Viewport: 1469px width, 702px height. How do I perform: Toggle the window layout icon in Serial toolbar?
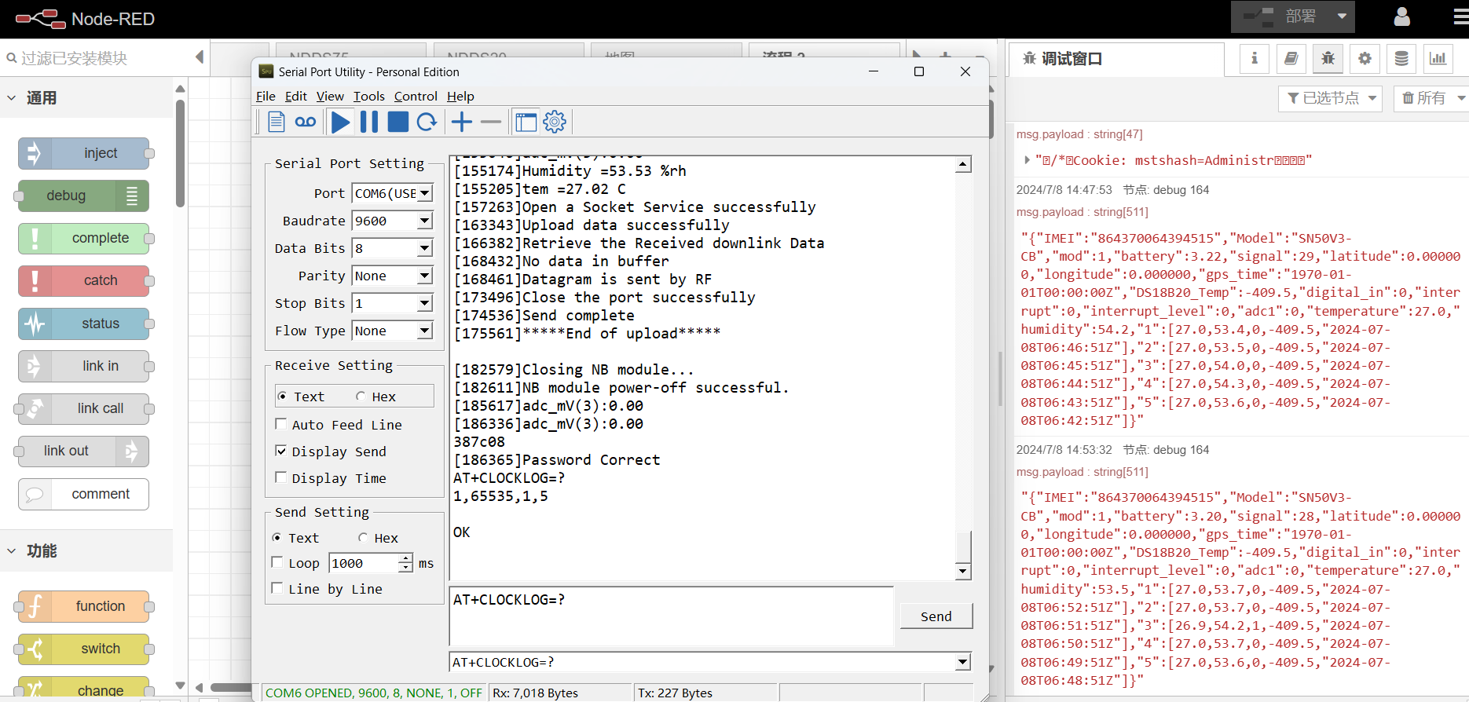tap(526, 122)
